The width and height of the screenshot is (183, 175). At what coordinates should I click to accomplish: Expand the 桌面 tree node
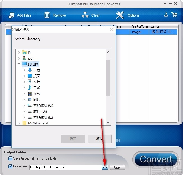pos(24,76)
